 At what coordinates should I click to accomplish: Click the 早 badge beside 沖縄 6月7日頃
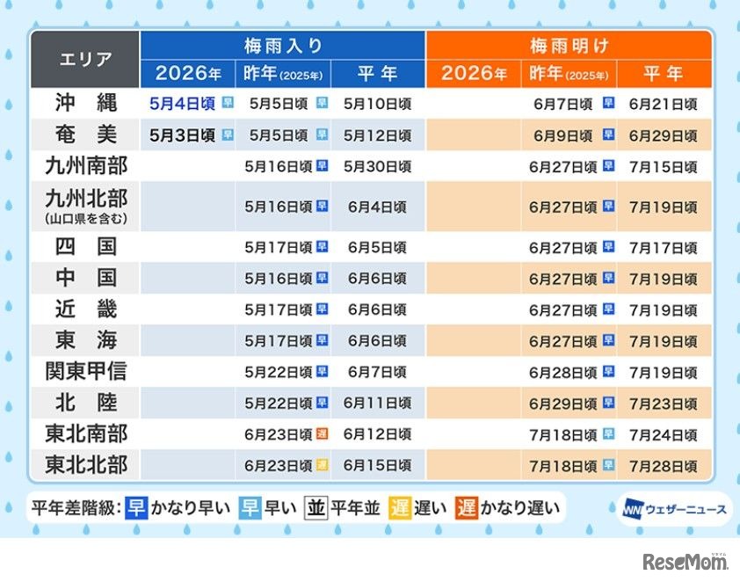pos(609,103)
